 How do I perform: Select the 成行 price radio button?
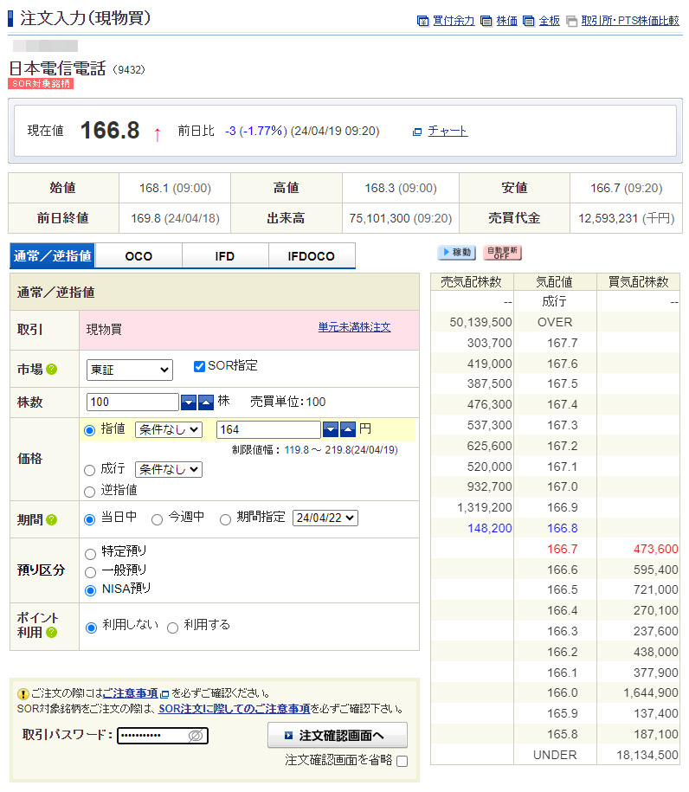90,470
